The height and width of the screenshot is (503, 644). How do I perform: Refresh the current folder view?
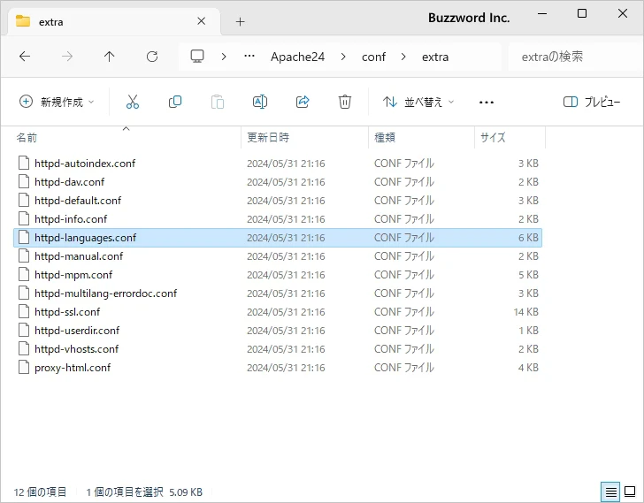tap(152, 57)
